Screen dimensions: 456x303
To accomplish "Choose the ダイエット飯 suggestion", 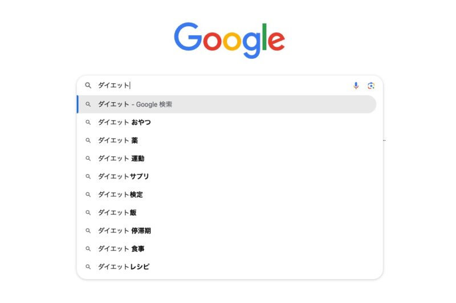I will coord(226,212).
